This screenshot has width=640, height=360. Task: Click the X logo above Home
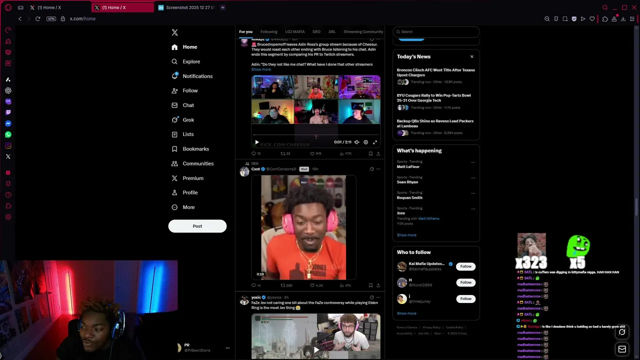click(x=174, y=32)
